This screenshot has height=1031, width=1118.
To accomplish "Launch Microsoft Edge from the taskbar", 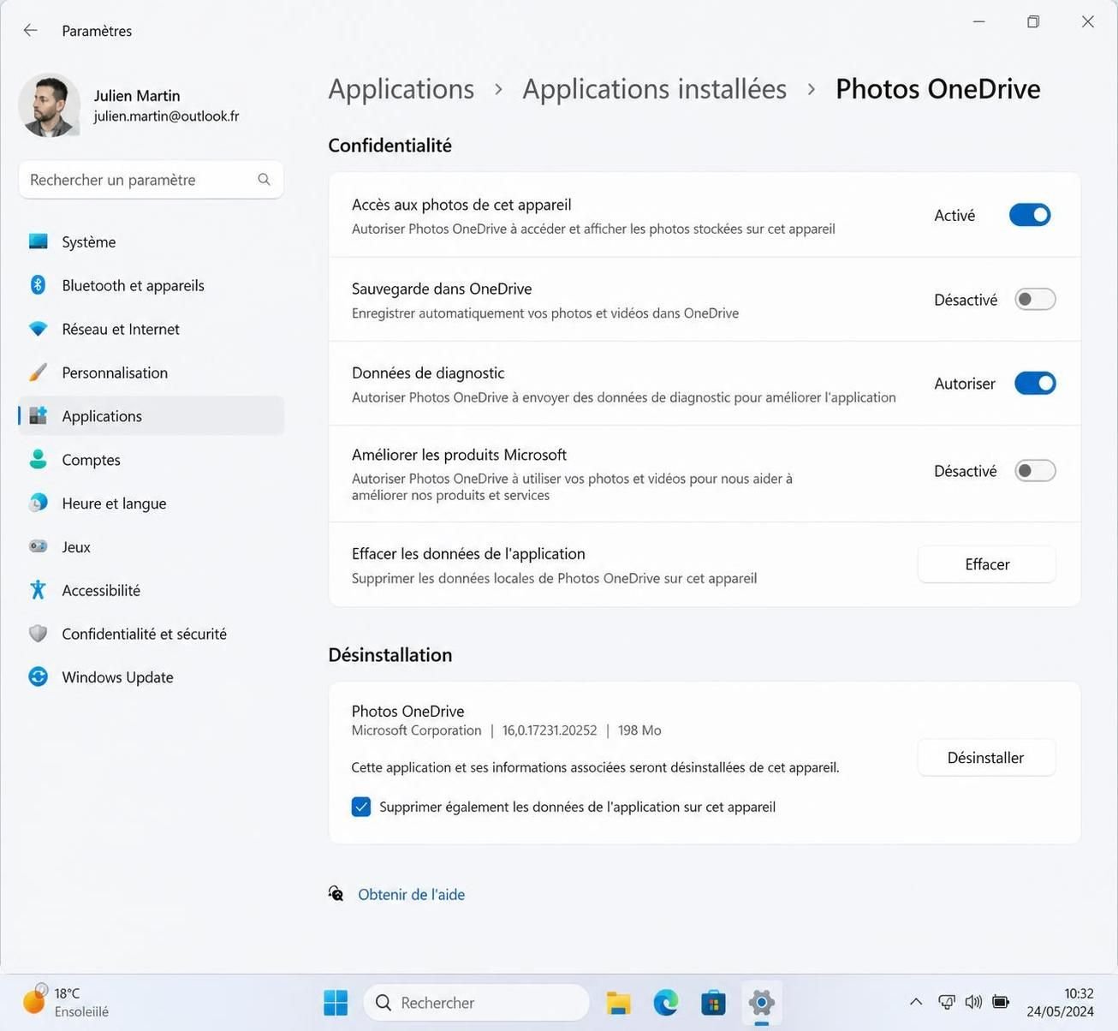I will 666,1002.
